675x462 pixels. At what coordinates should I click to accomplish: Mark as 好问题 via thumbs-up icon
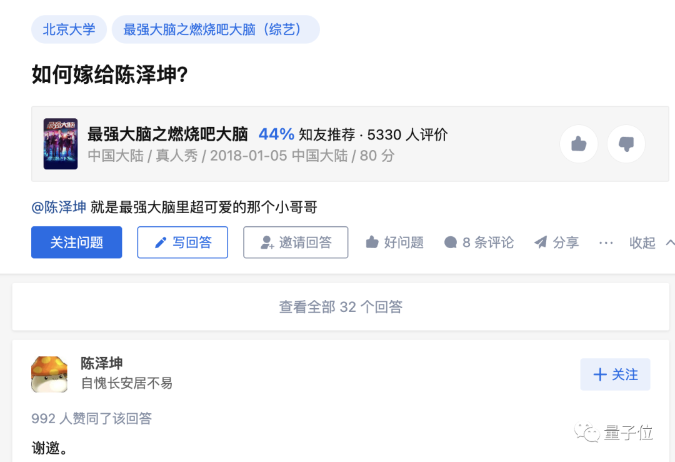(x=372, y=243)
